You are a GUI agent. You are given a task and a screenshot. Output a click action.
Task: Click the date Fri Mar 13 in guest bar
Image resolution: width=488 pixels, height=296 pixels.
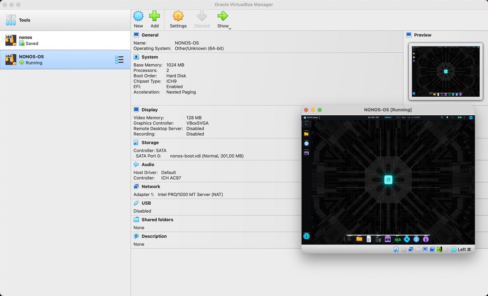coord(408,117)
